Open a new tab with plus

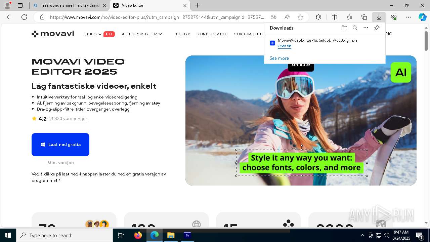pyautogui.click(x=198, y=5)
